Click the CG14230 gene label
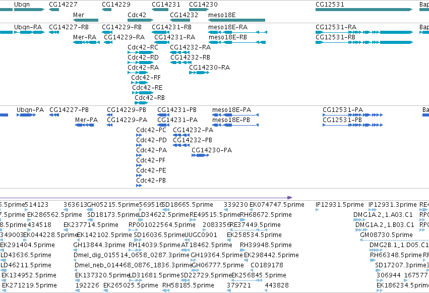Image resolution: width=429 pixels, height=293 pixels. (203, 5)
